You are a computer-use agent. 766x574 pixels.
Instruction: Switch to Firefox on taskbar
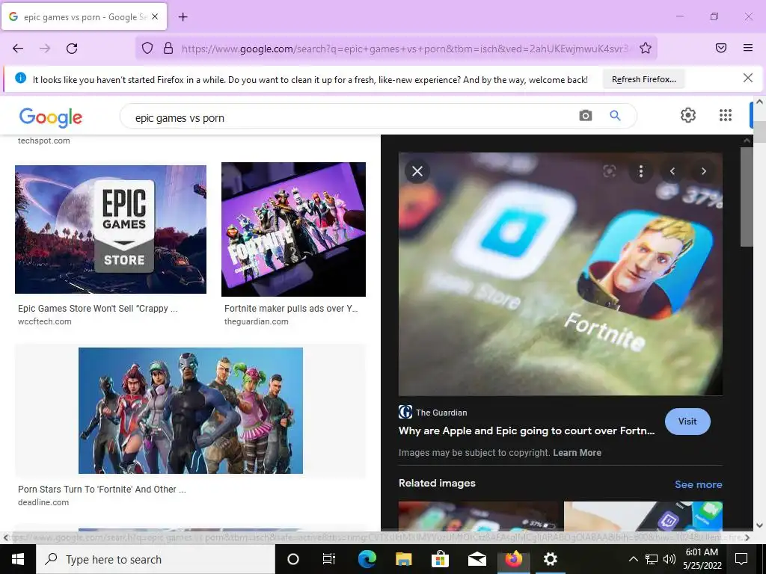pyautogui.click(x=513, y=559)
